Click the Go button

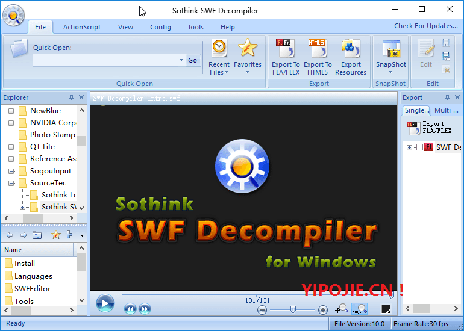(193, 60)
